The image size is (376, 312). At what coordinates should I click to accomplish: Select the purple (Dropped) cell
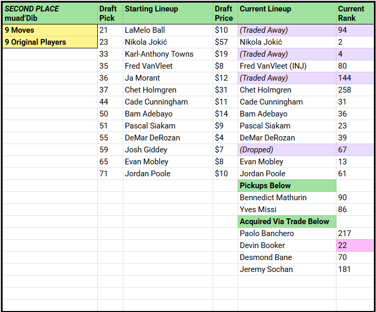click(287, 150)
